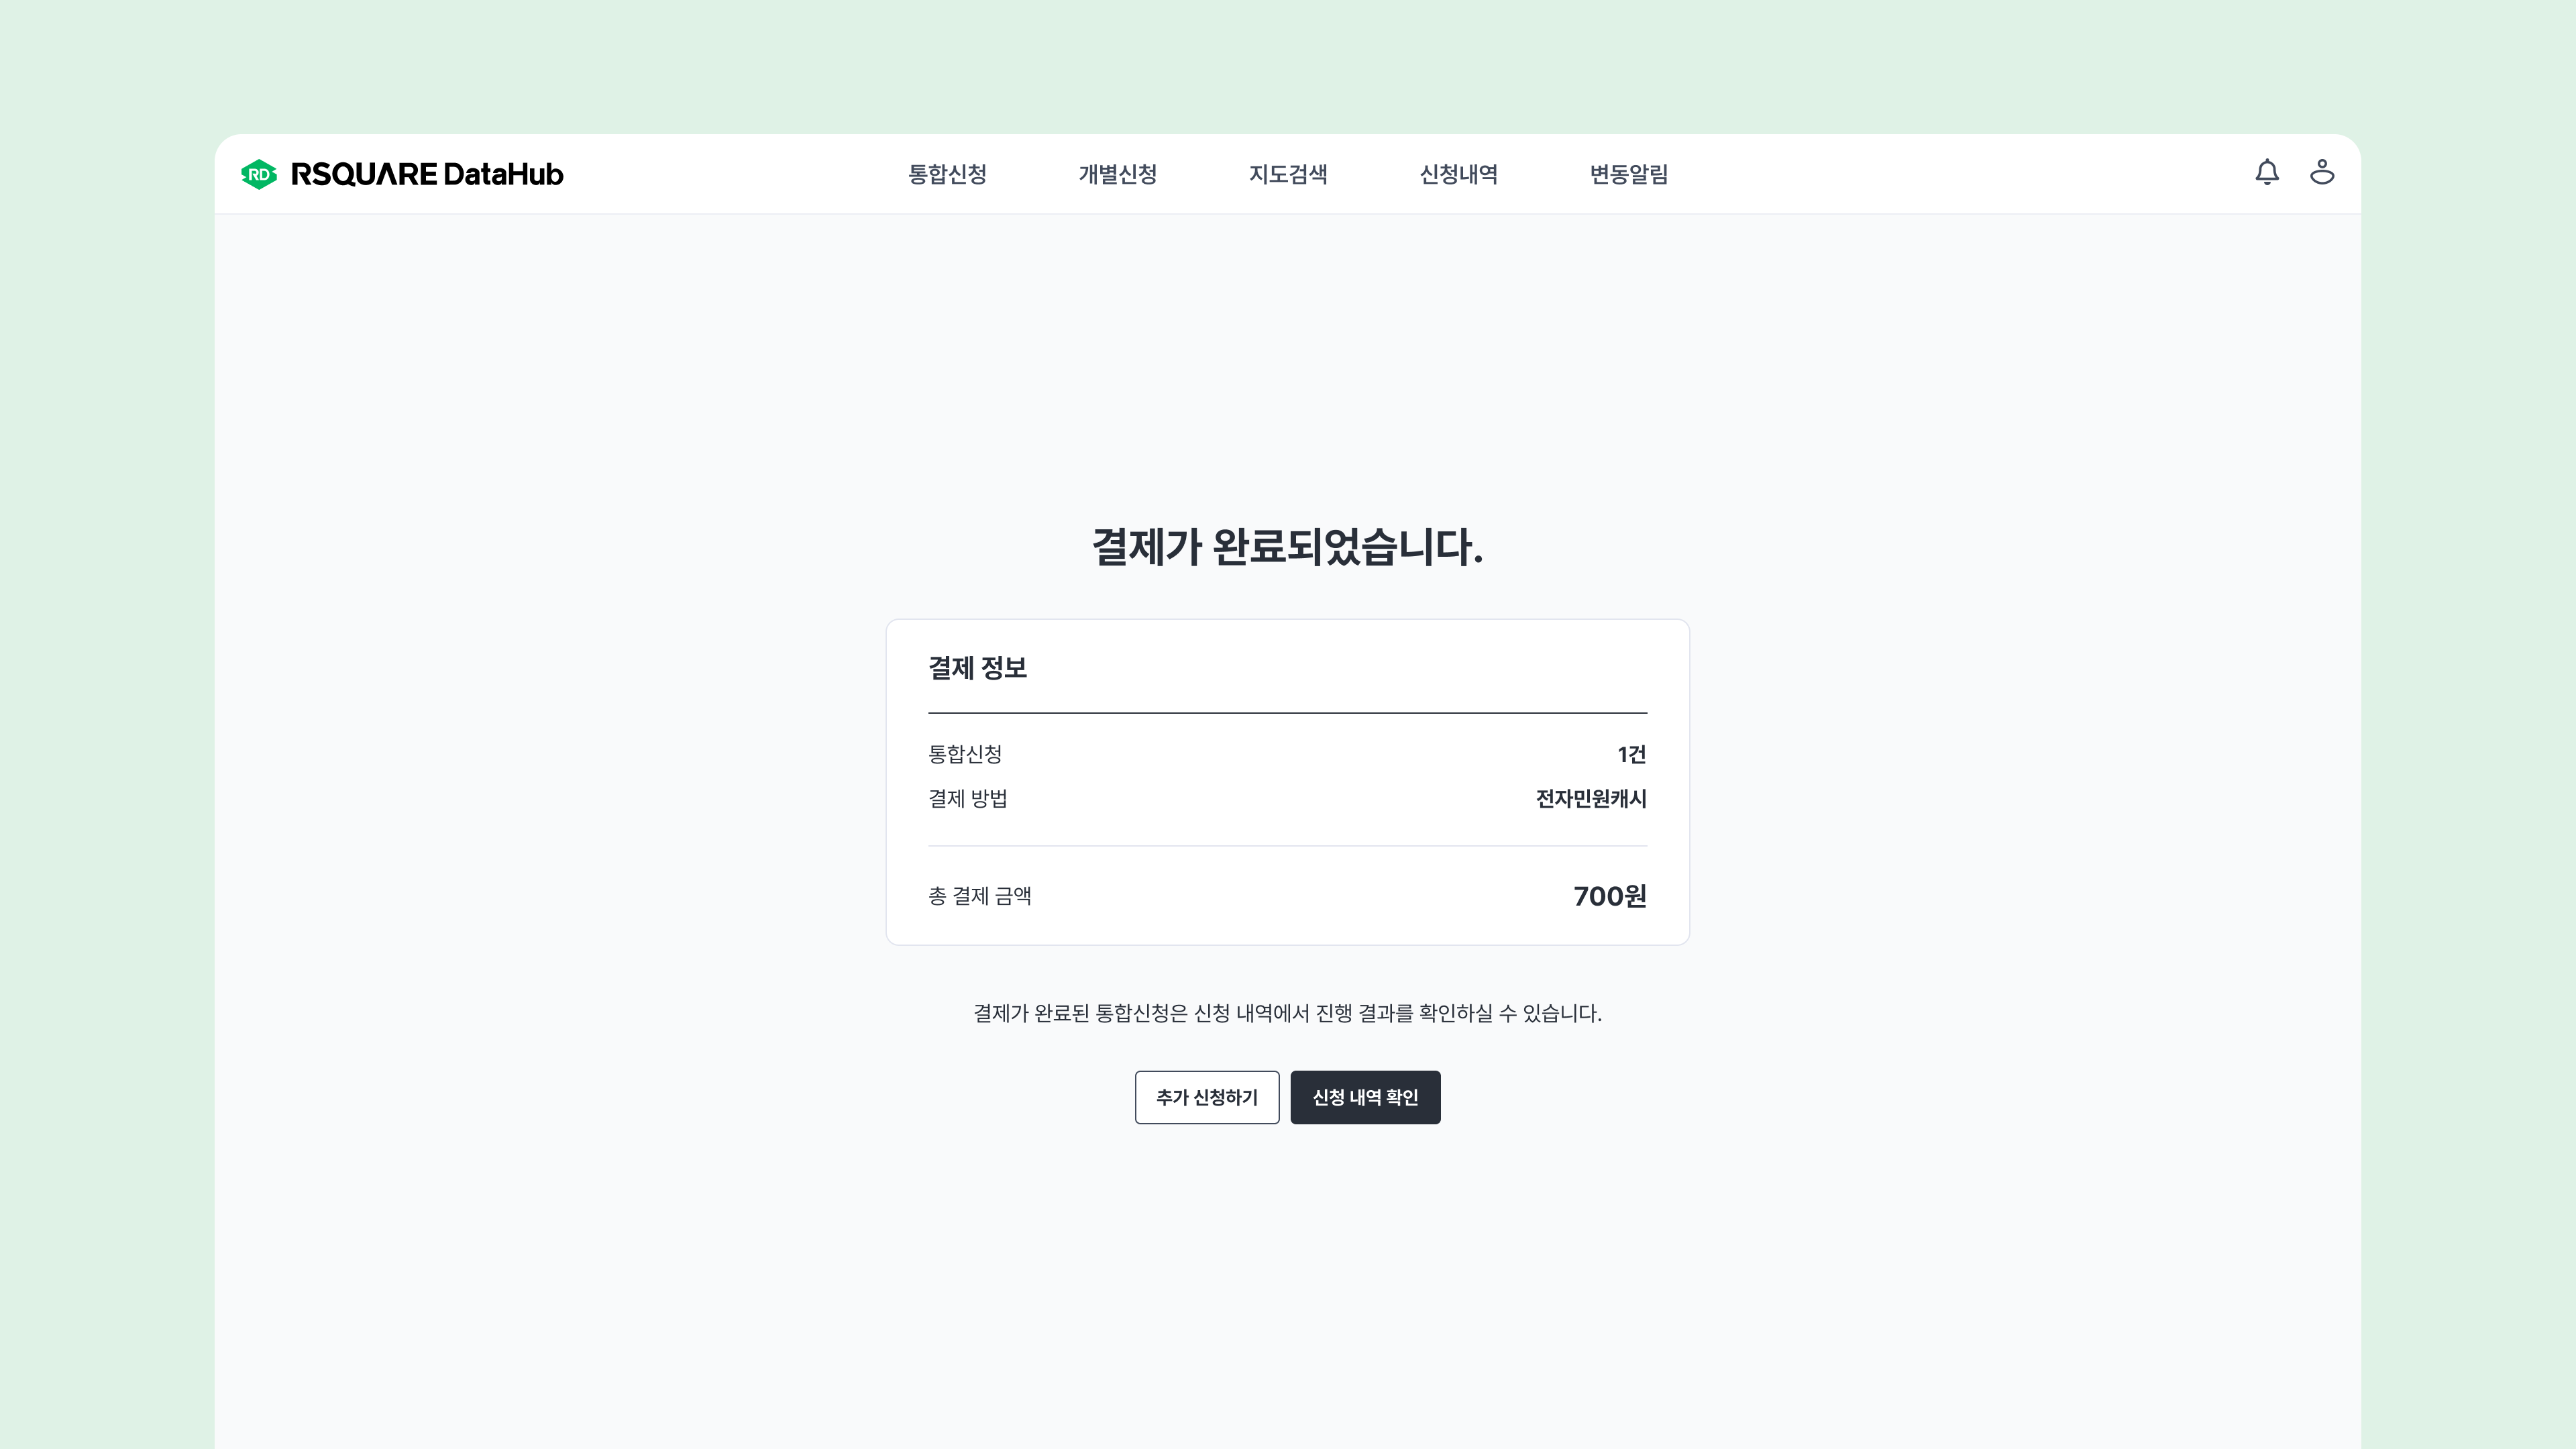2576x1449 pixels.
Task: Click the 700원 total amount
Action: [x=1610, y=896]
